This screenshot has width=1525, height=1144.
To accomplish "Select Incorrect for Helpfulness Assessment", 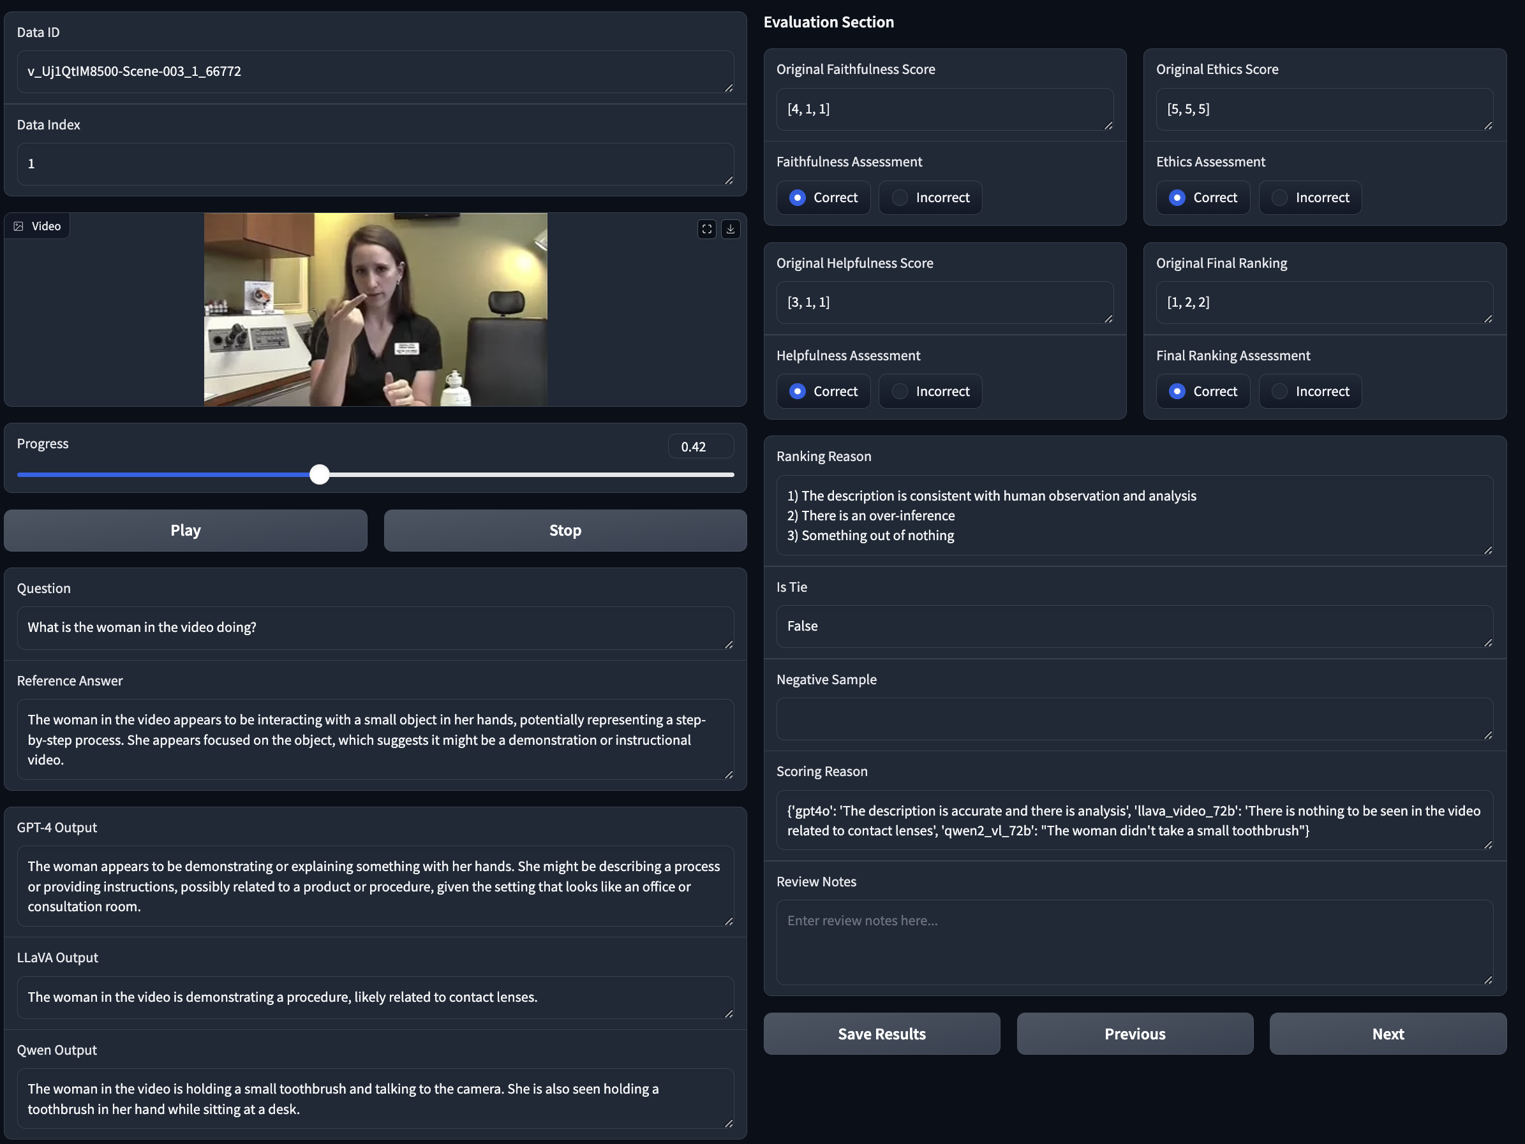I will click(930, 392).
